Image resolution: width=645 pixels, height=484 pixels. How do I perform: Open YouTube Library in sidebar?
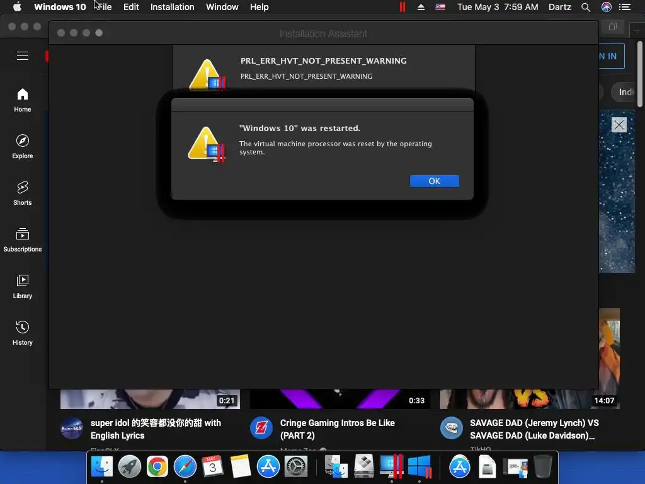click(23, 287)
